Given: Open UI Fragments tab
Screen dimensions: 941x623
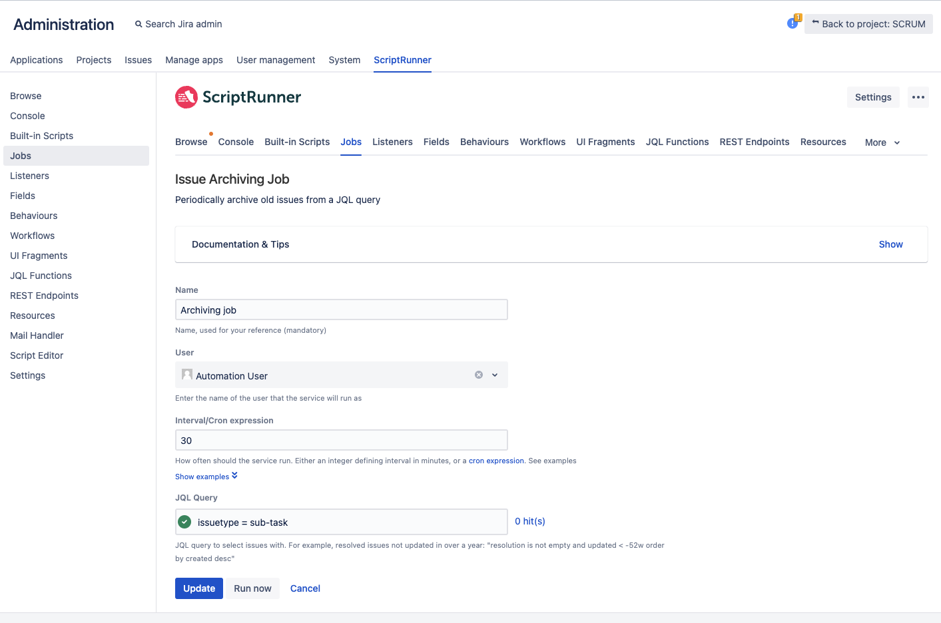Looking at the screenshot, I should (605, 142).
